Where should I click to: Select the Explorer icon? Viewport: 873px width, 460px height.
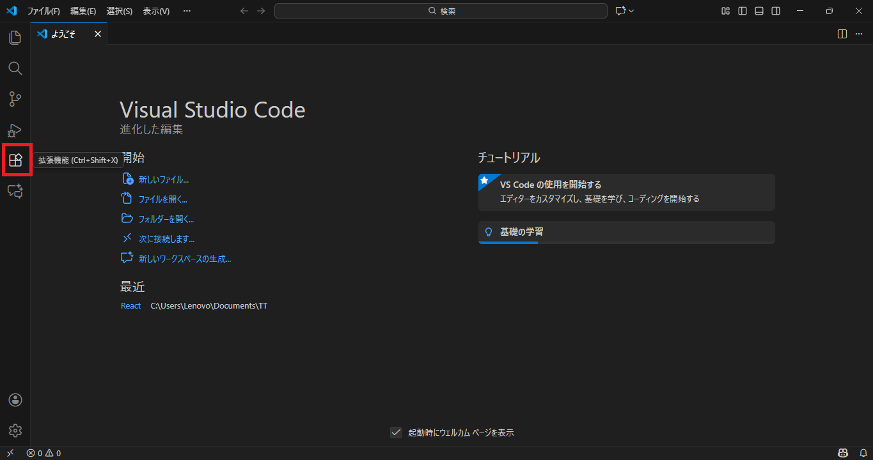pyautogui.click(x=15, y=38)
